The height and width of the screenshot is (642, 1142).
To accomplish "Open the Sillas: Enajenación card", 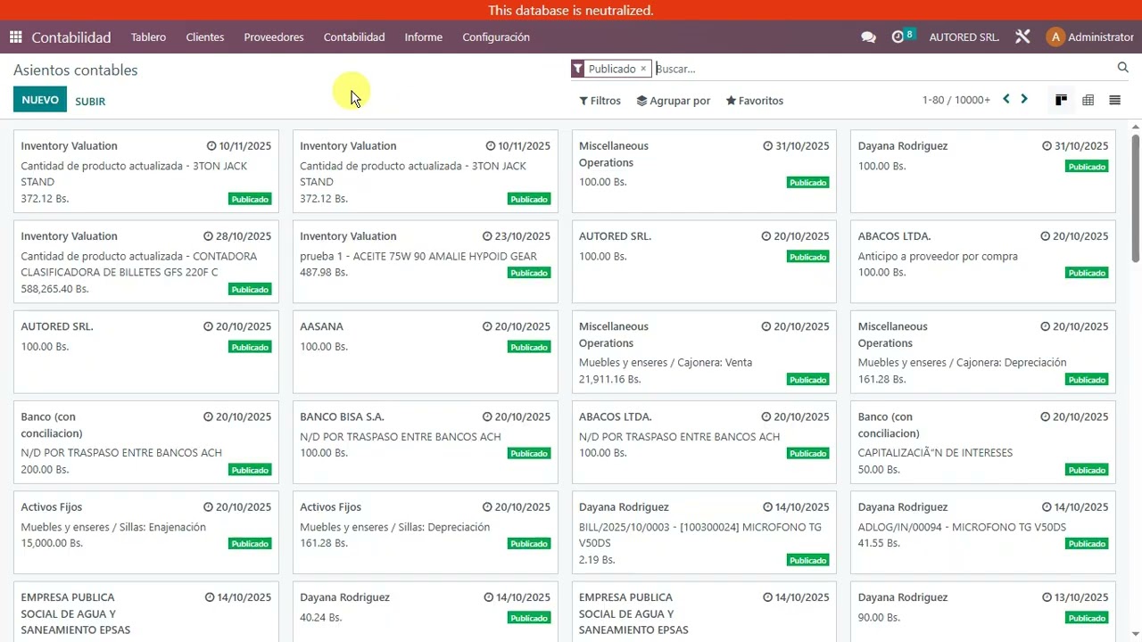I will pos(146,531).
